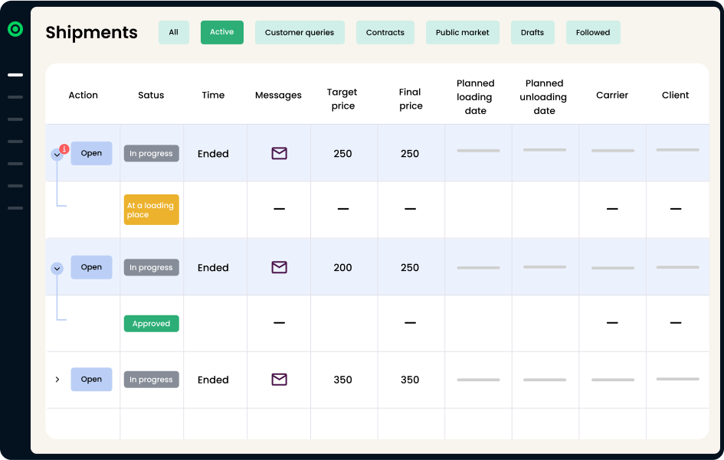Click the Target price column header

[x=342, y=99]
